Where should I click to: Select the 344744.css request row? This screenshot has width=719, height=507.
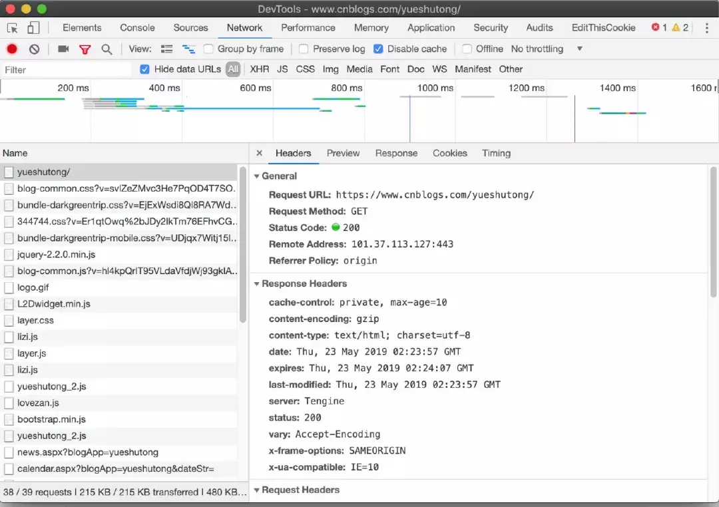[119, 222]
